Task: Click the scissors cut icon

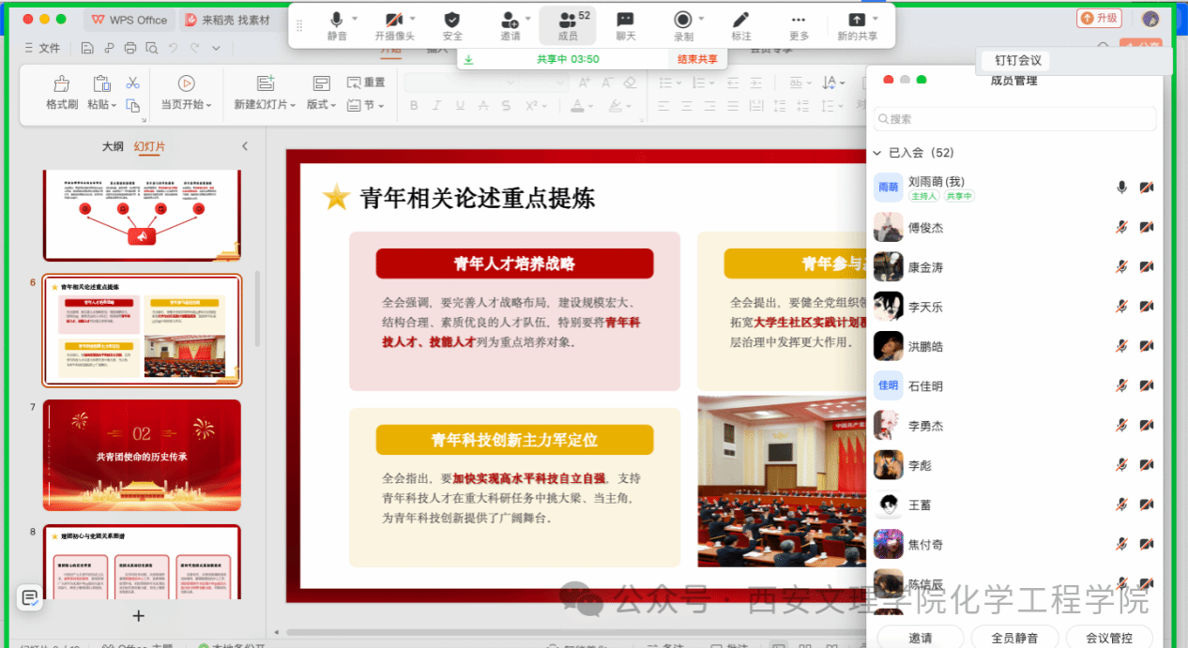Action: [x=132, y=83]
